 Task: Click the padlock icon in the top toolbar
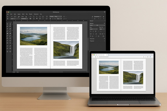pyautogui.click(x=26, y=17)
